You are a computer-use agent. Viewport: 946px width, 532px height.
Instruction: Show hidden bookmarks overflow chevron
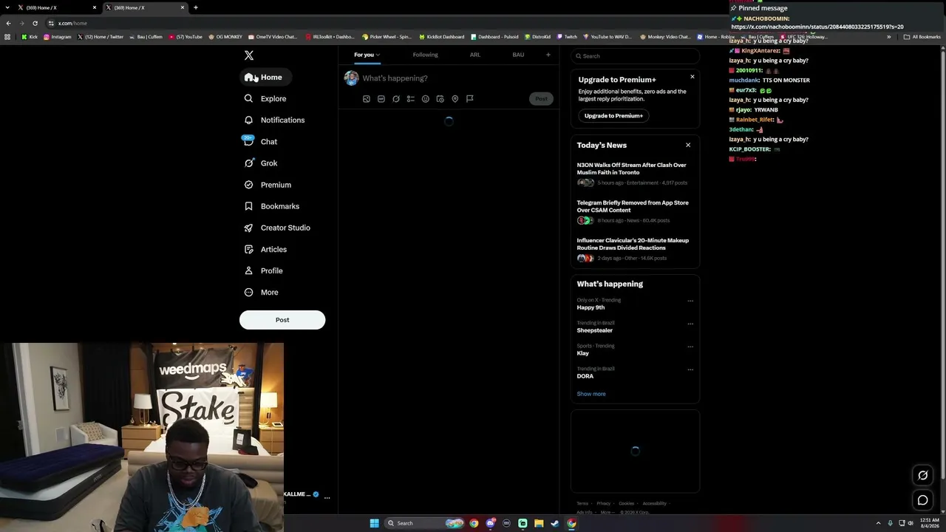coord(889,37)
